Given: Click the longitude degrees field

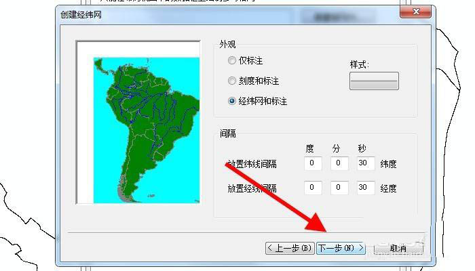Looking at the screenshot, I should (x=313, y=188).
